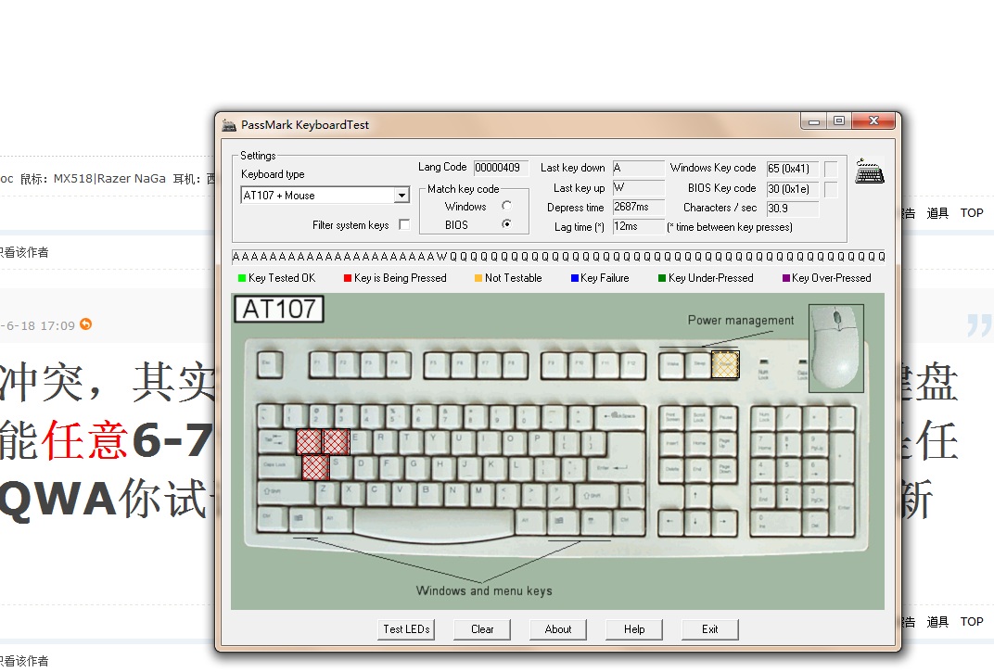This screenshot has height=672, width=994.
Task: Click the H key on the keyboard image
Action: point(446,468)
